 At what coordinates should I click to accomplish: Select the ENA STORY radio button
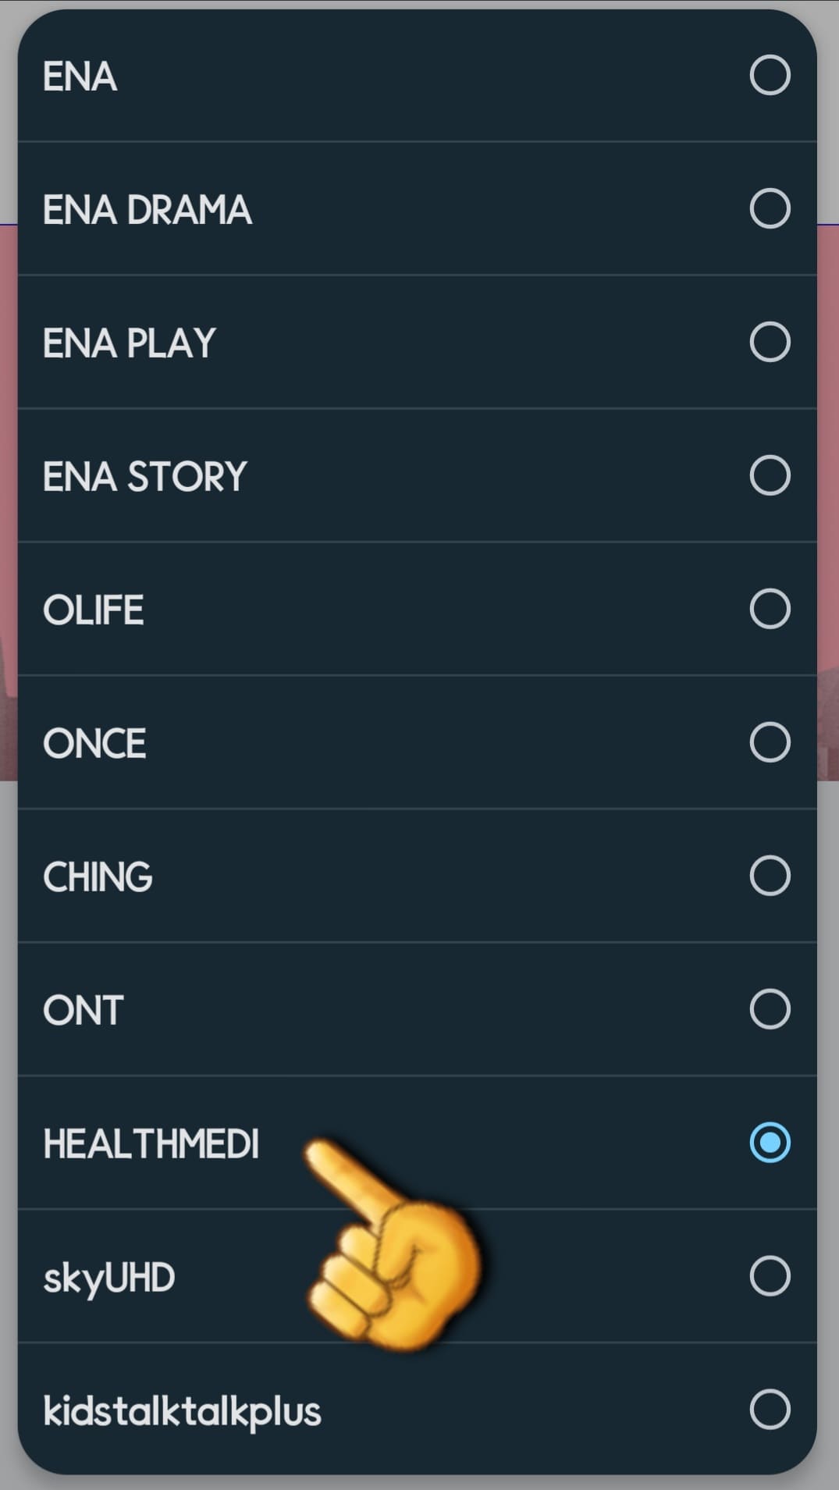pyautogui.click(x=769, y=475)
